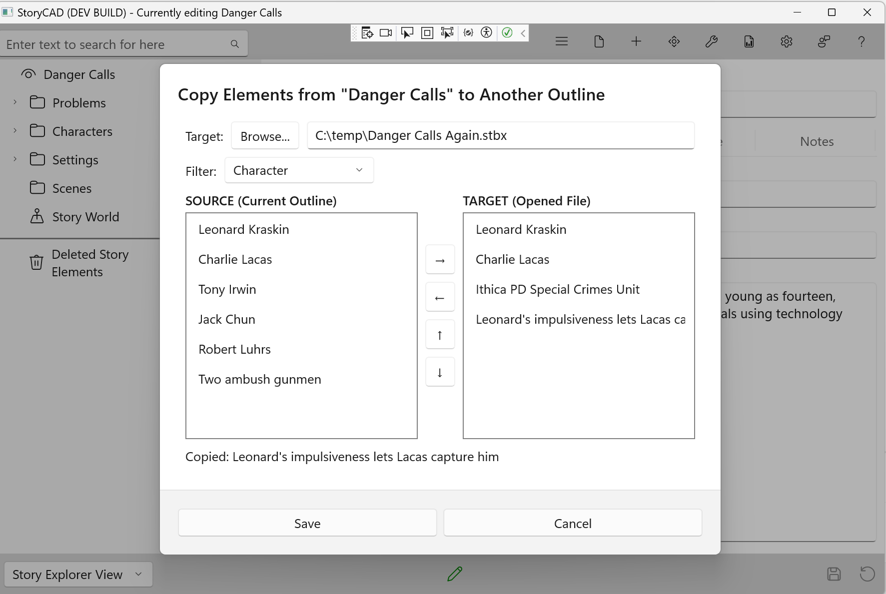The height and width of the screenshot is (594, 886).
Task: Open Reports via the chart document icon
Action: click(x=749, y=41)
